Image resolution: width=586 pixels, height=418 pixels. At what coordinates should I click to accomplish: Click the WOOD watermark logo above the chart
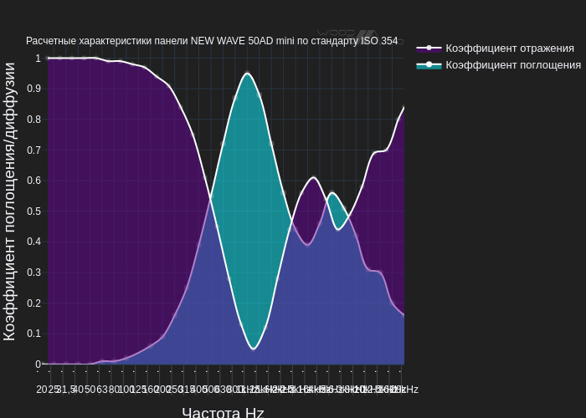(347, 34)
